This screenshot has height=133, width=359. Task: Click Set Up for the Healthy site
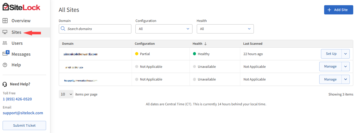331,54
